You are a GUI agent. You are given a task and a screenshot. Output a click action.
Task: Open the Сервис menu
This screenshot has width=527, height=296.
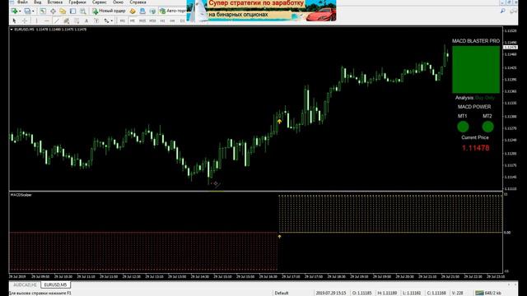100,2
